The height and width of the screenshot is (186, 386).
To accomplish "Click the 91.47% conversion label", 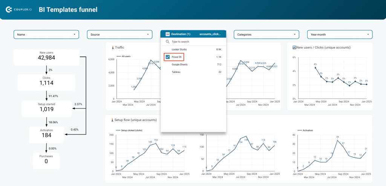I will point(53,96).
